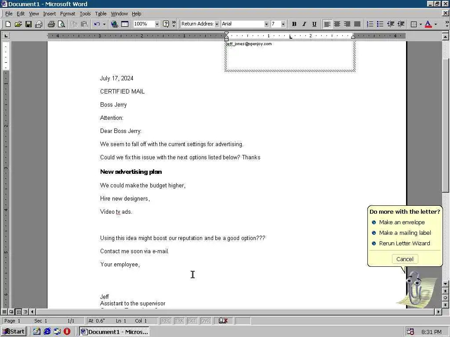Cancel the Office Assistant balloon
Image resolution: width=450 pixels, height=337 pixels.
click(x=405, y=259)
